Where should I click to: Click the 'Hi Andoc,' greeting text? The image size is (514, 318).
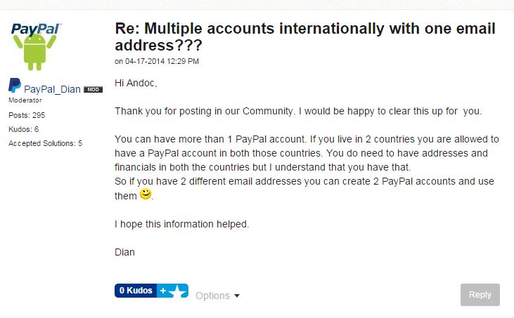tap(136, 84)
